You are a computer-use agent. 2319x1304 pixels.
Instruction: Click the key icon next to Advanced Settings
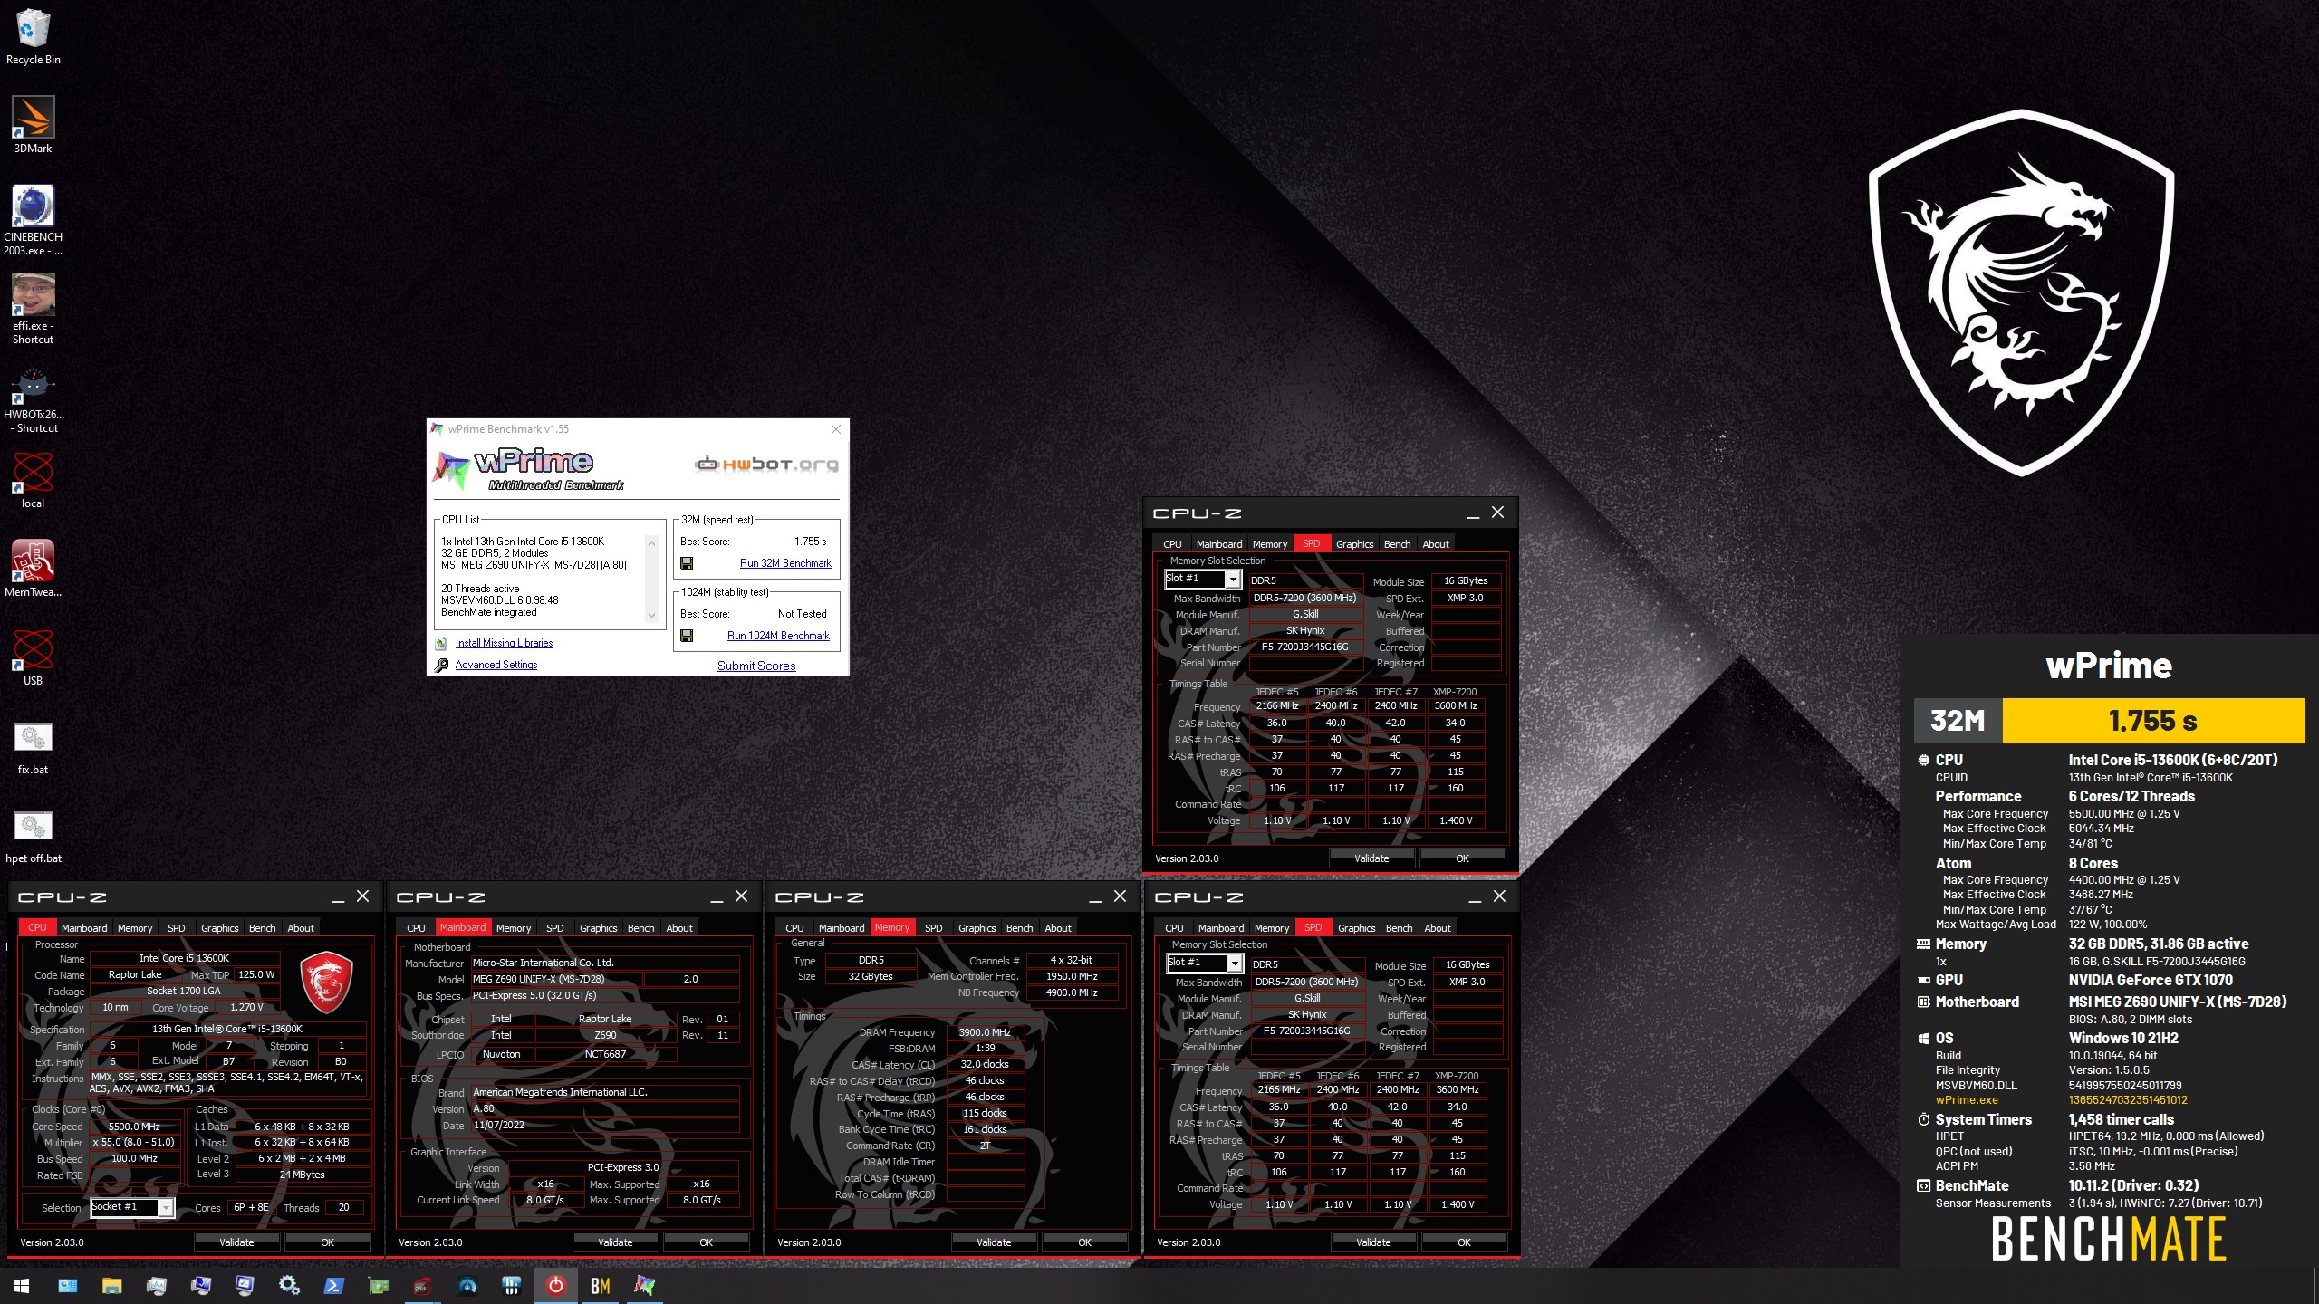[x=441, y=665]
